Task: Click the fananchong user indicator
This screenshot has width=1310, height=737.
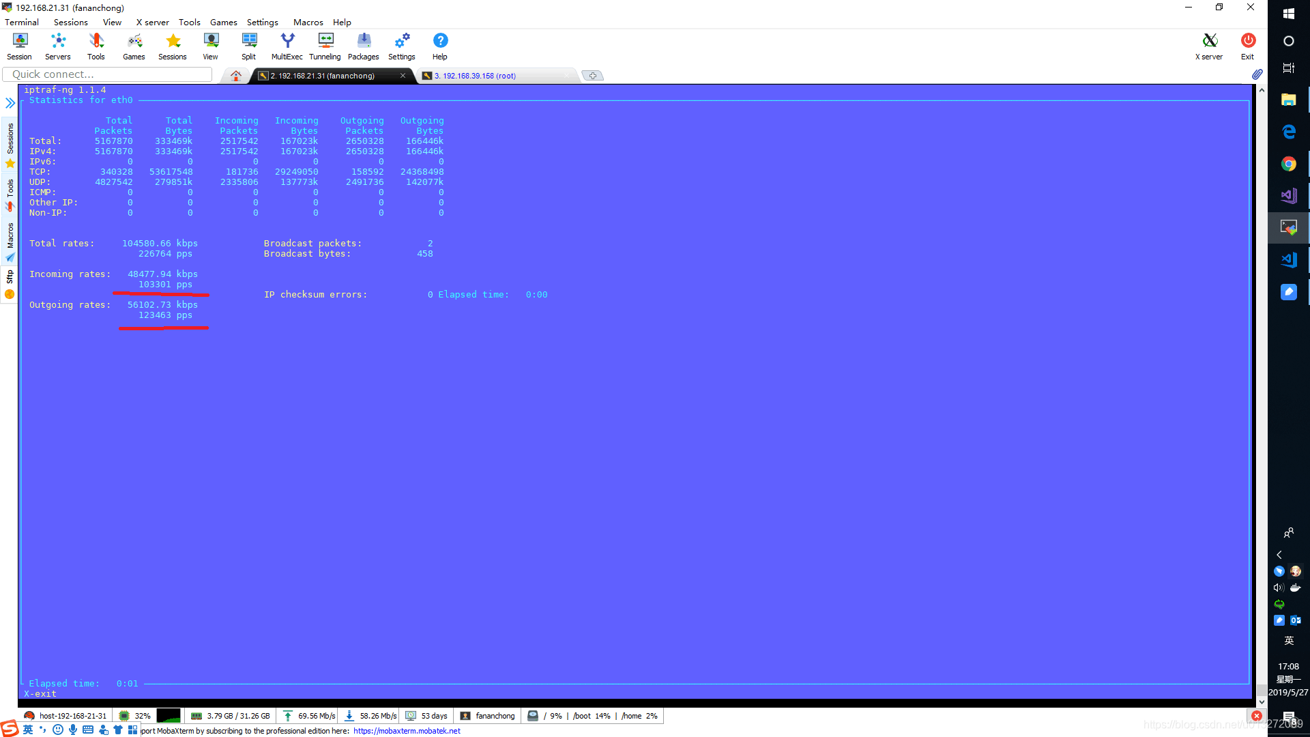Action: (x=488, y=716)
